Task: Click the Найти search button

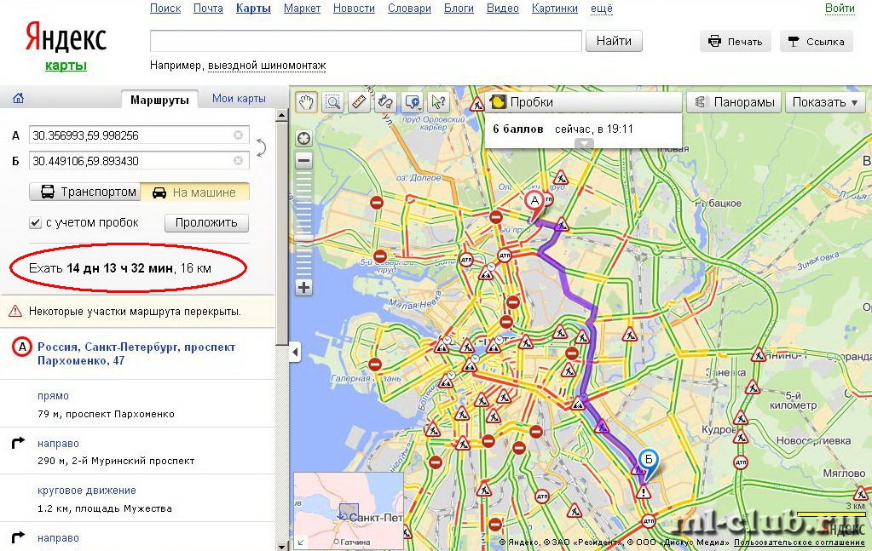Action: click(614, 41)
